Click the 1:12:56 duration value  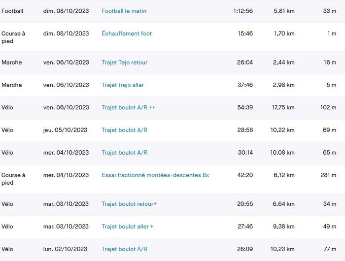coord(243,11)
